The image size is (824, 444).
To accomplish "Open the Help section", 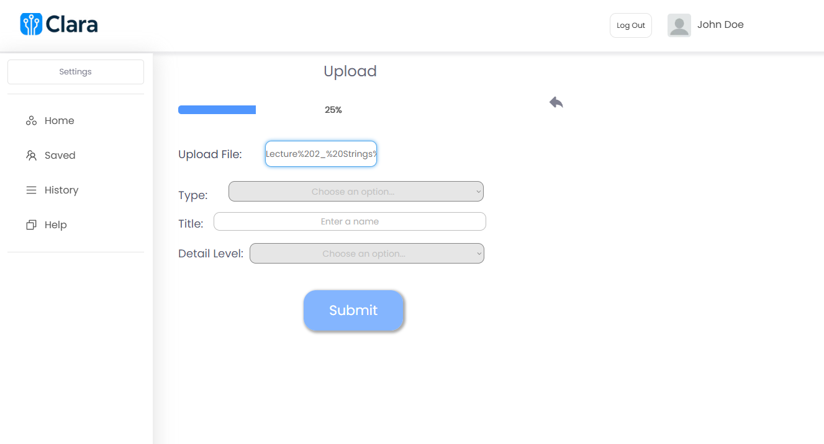I will (56, 225).
